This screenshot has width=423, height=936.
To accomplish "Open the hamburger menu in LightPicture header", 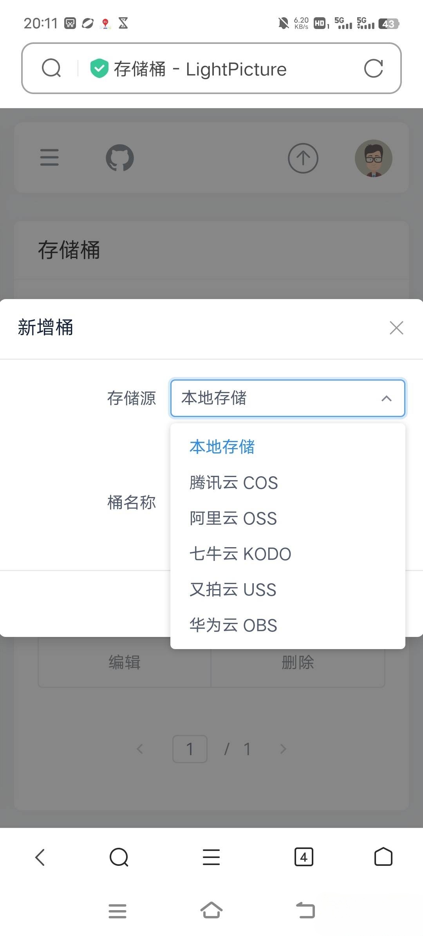I will point(49,158).
